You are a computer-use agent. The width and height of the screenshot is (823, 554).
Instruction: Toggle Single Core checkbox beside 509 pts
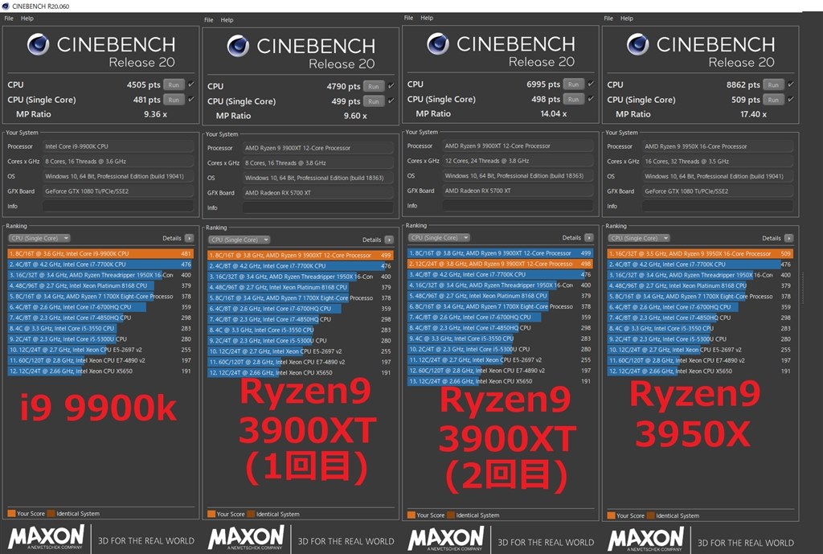point(791,99)
